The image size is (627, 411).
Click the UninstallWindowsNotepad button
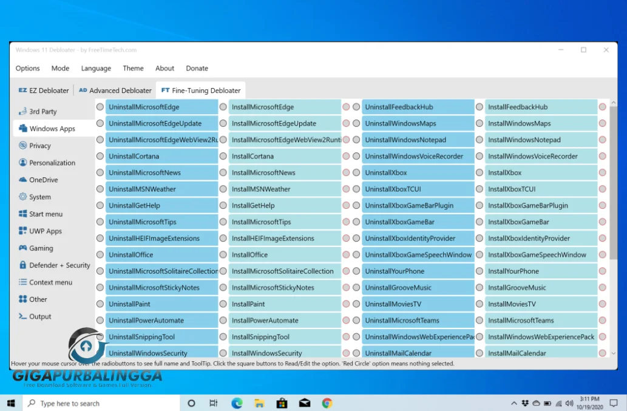point(418,140)
